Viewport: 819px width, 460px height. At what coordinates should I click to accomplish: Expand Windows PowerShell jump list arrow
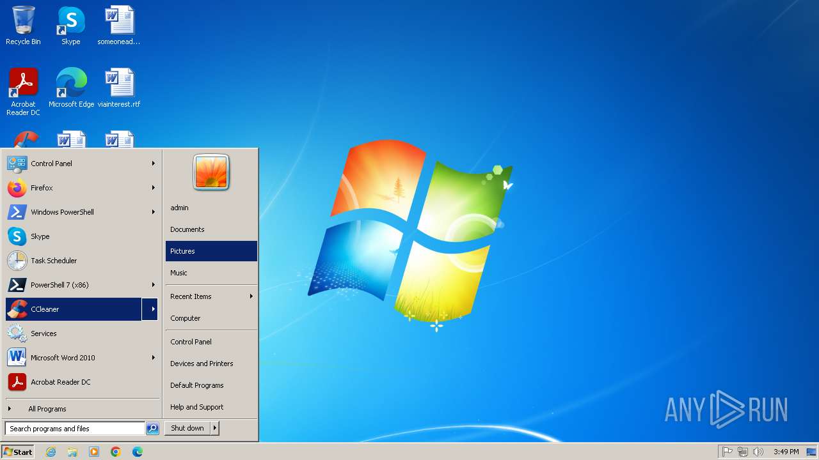click(x=153, y=212)
